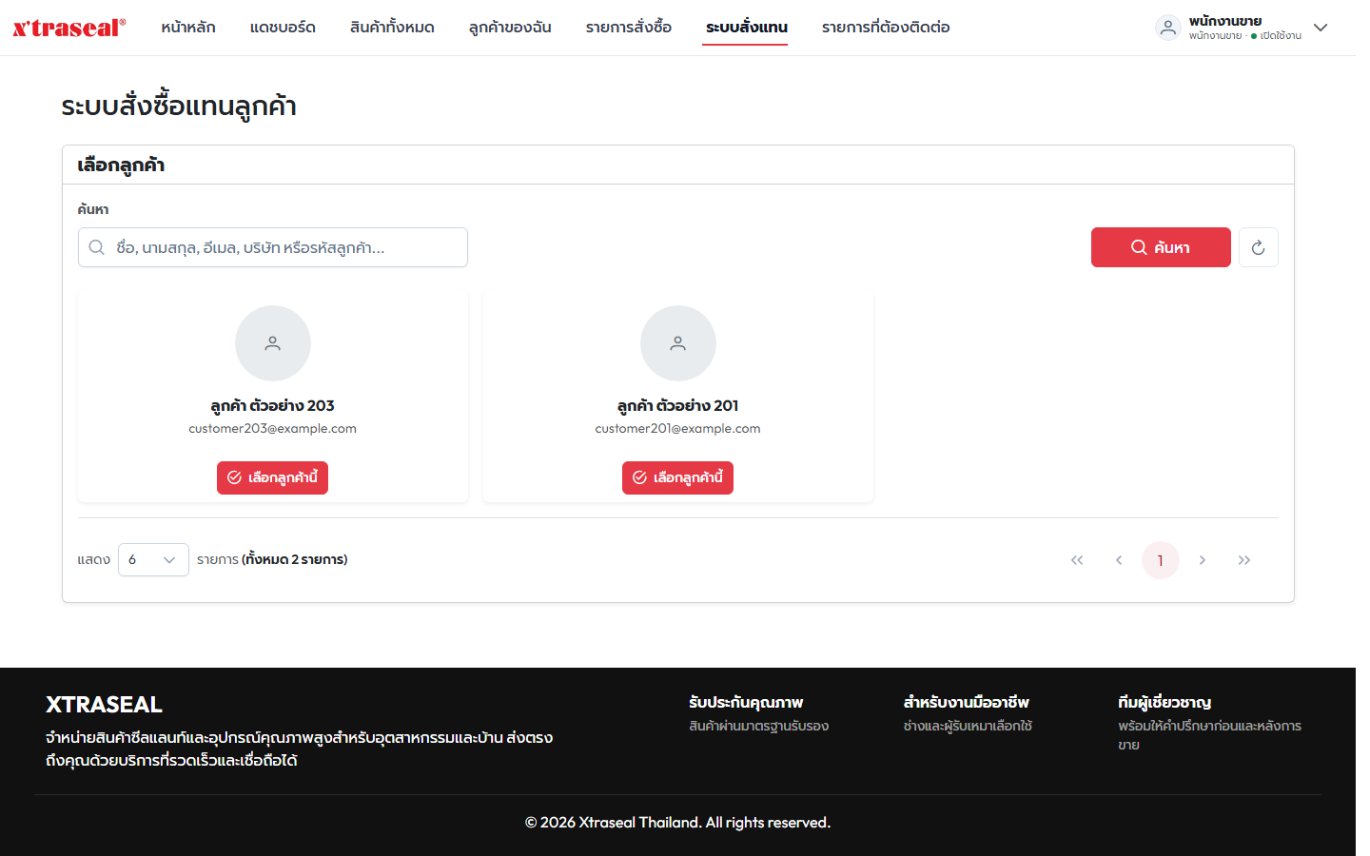Click the สำหรับงานมืออาชีพ footer heading
Viewport: 1370px width, 856px height.
tap(967, 703)
